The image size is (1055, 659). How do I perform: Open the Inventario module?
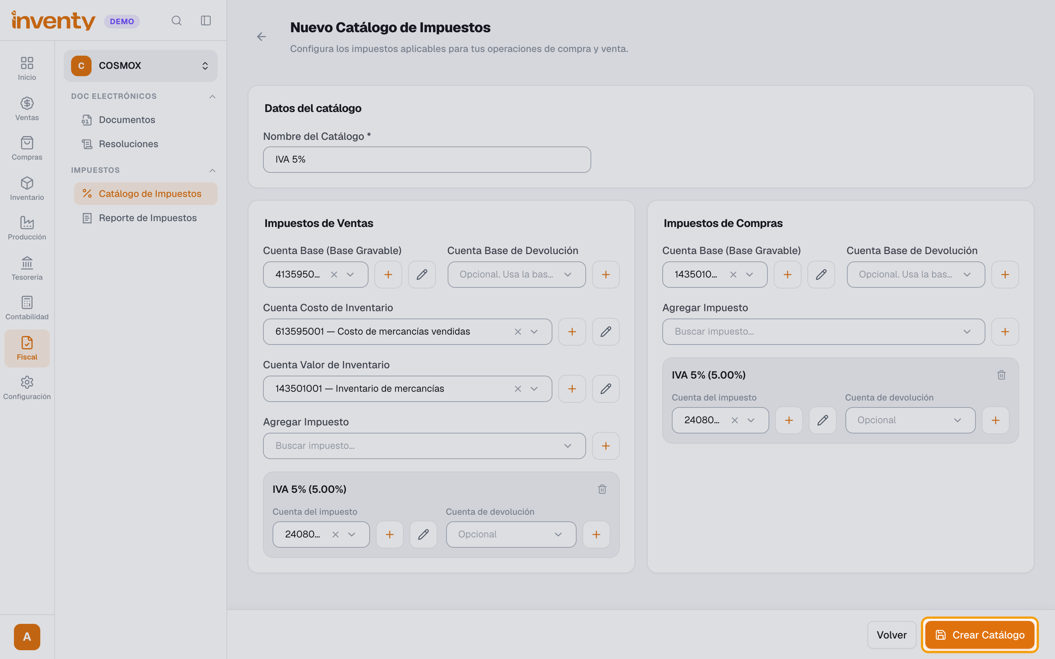pyautogui.click(x=27, y=188)
